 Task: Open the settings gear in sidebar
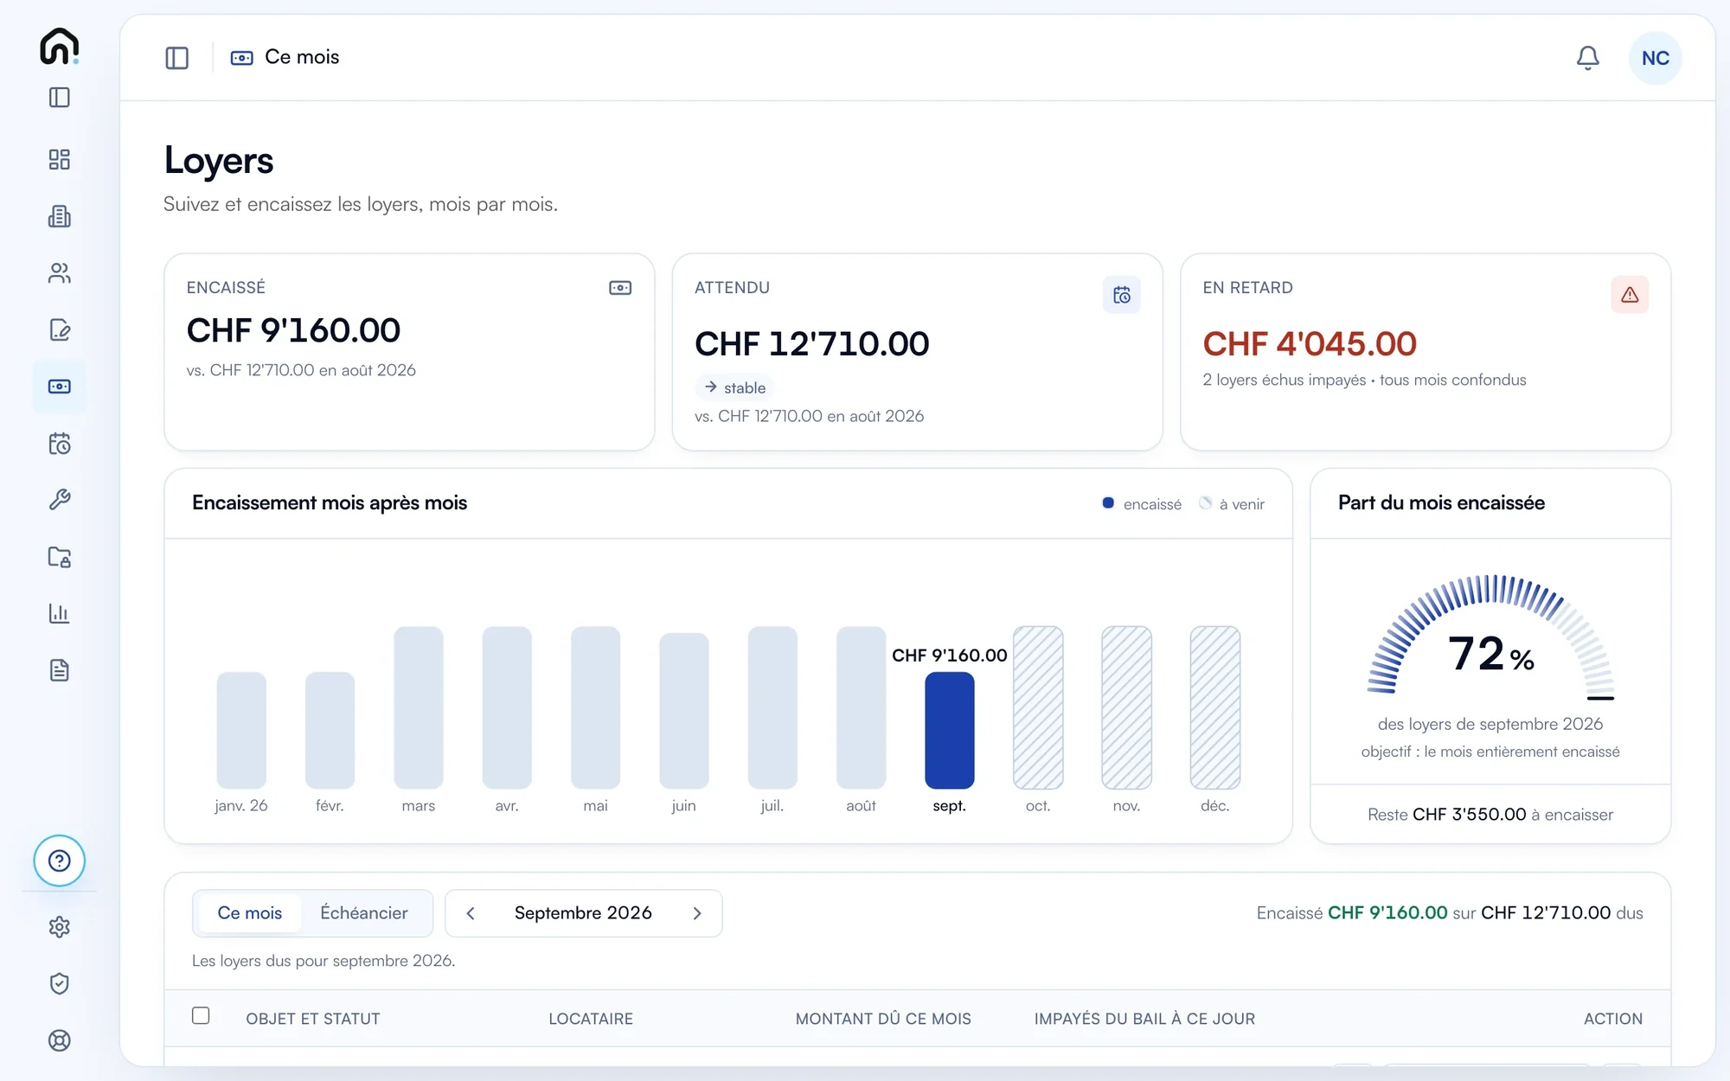coord(59,927)
